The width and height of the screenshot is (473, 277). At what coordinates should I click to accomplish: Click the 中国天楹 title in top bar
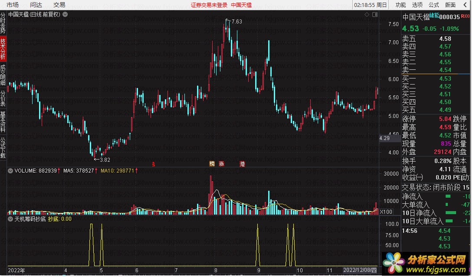coord(241,5)
